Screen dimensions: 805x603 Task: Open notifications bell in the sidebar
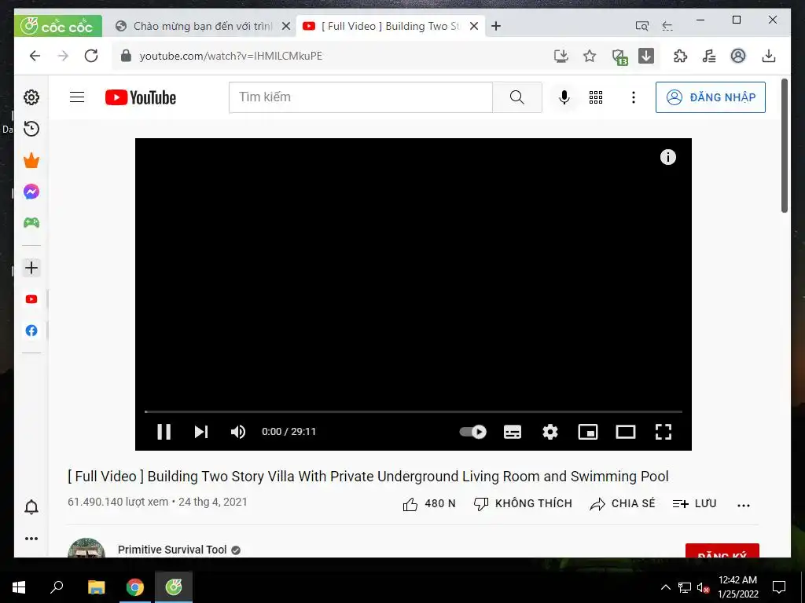click(31, 507)
